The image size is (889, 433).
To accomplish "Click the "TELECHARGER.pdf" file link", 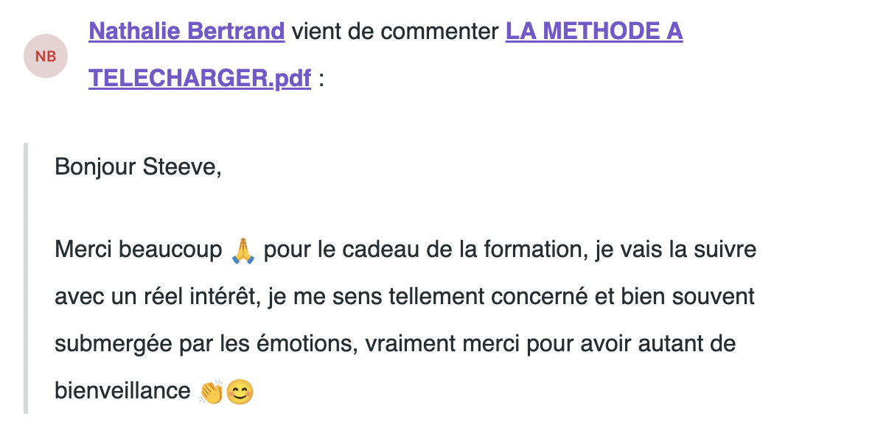I will coord(200,78).
